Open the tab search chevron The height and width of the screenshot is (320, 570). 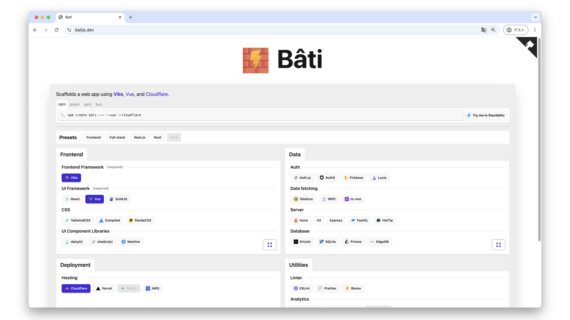tap(536, 17)
